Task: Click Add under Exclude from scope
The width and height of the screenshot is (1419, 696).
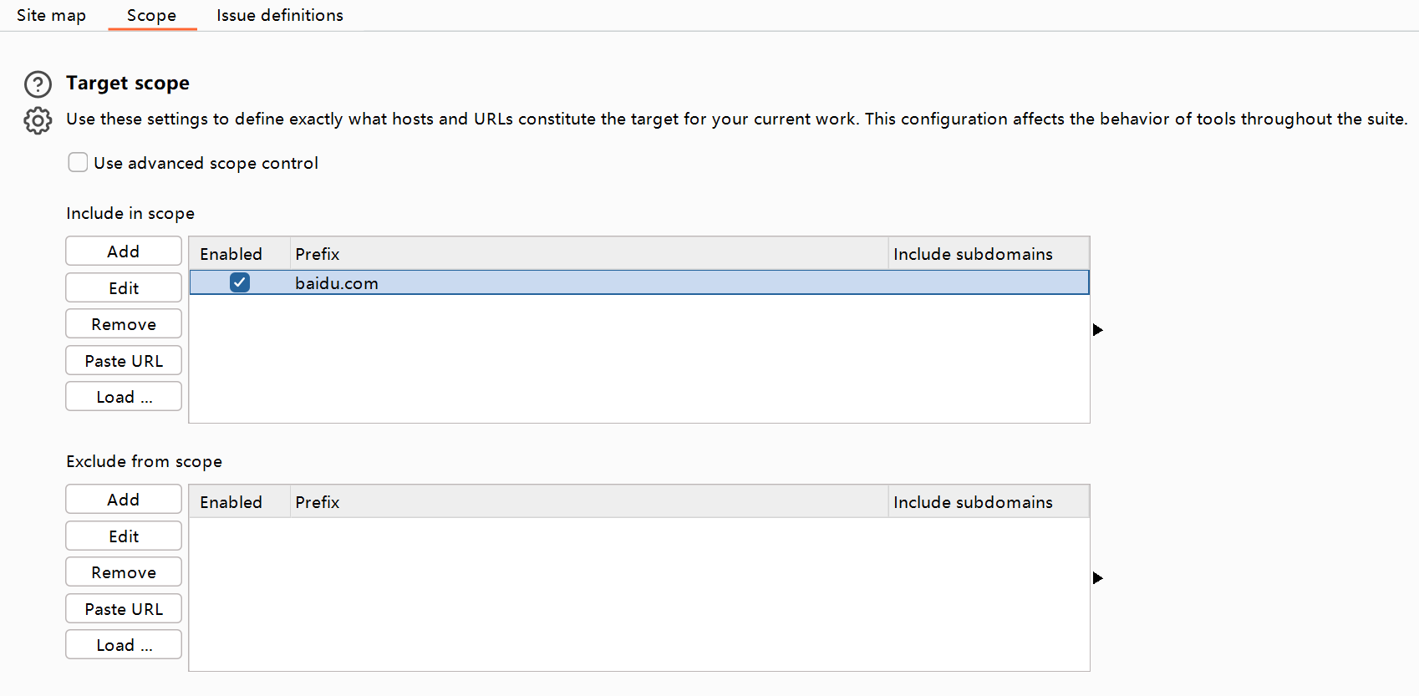Action: tap(124, 499)
